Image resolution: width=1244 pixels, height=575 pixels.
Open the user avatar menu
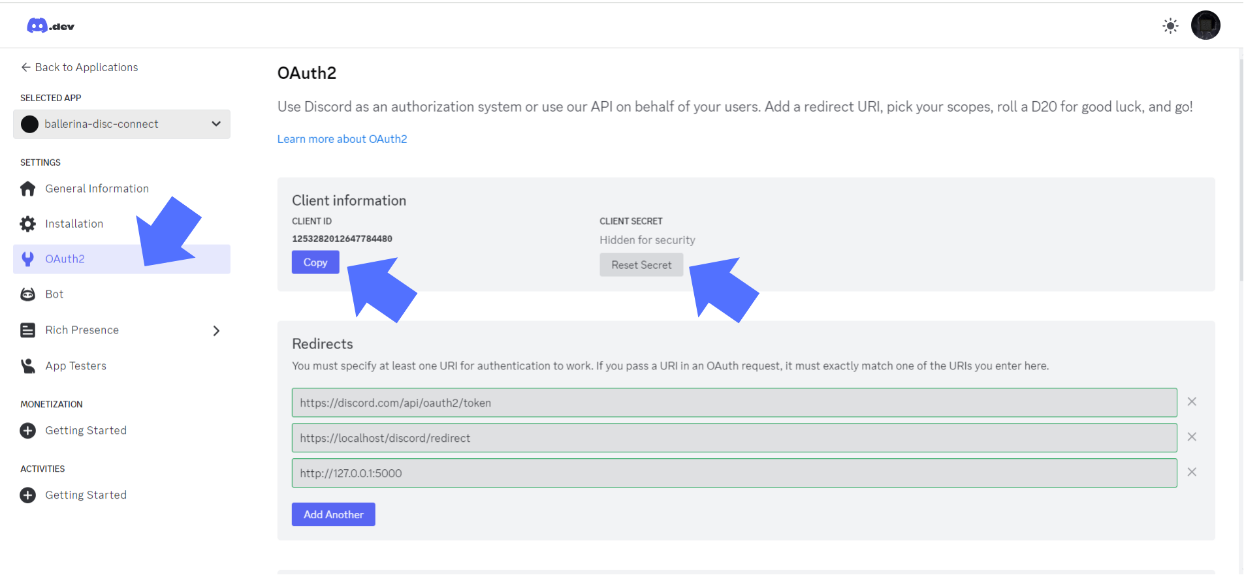(x=1205, y=25)
